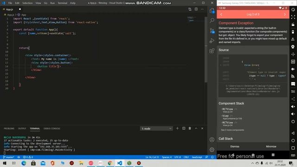Open the Run and Debug view

(212, 40)
